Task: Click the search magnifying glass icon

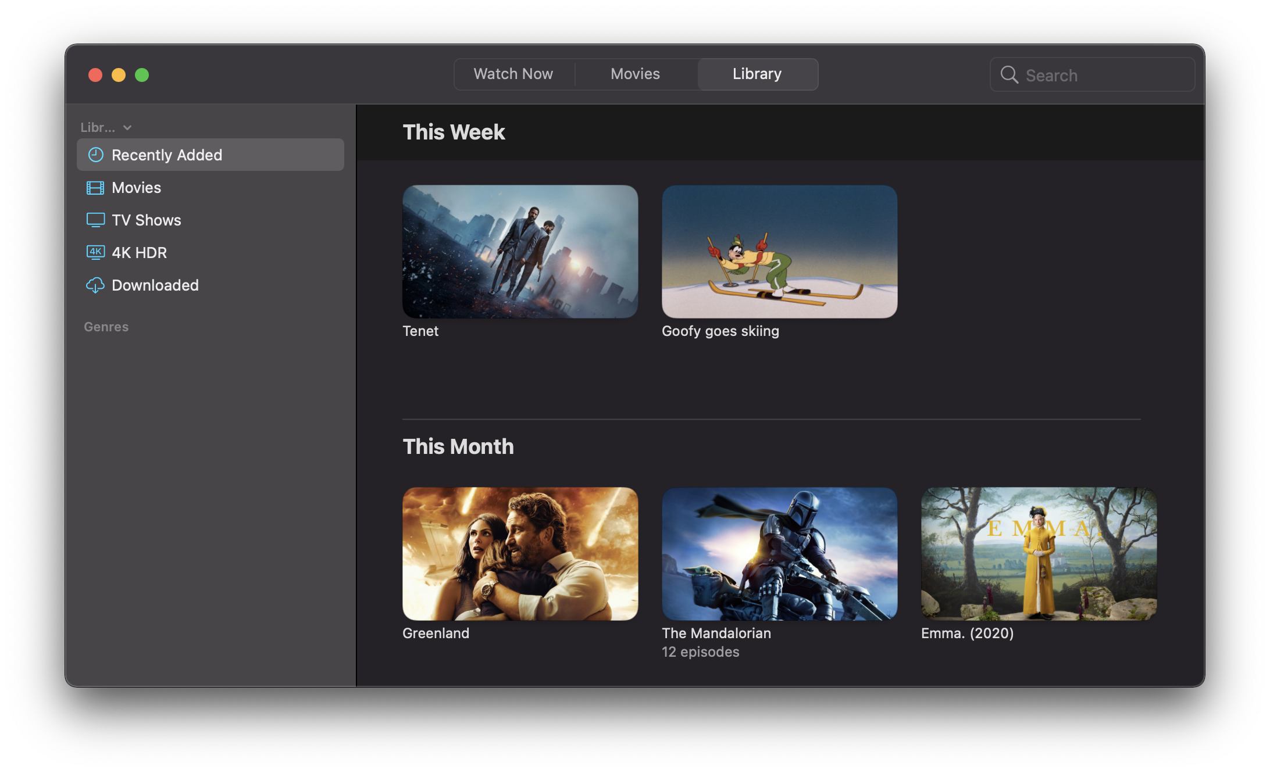Action: (x=1009, y=75)
